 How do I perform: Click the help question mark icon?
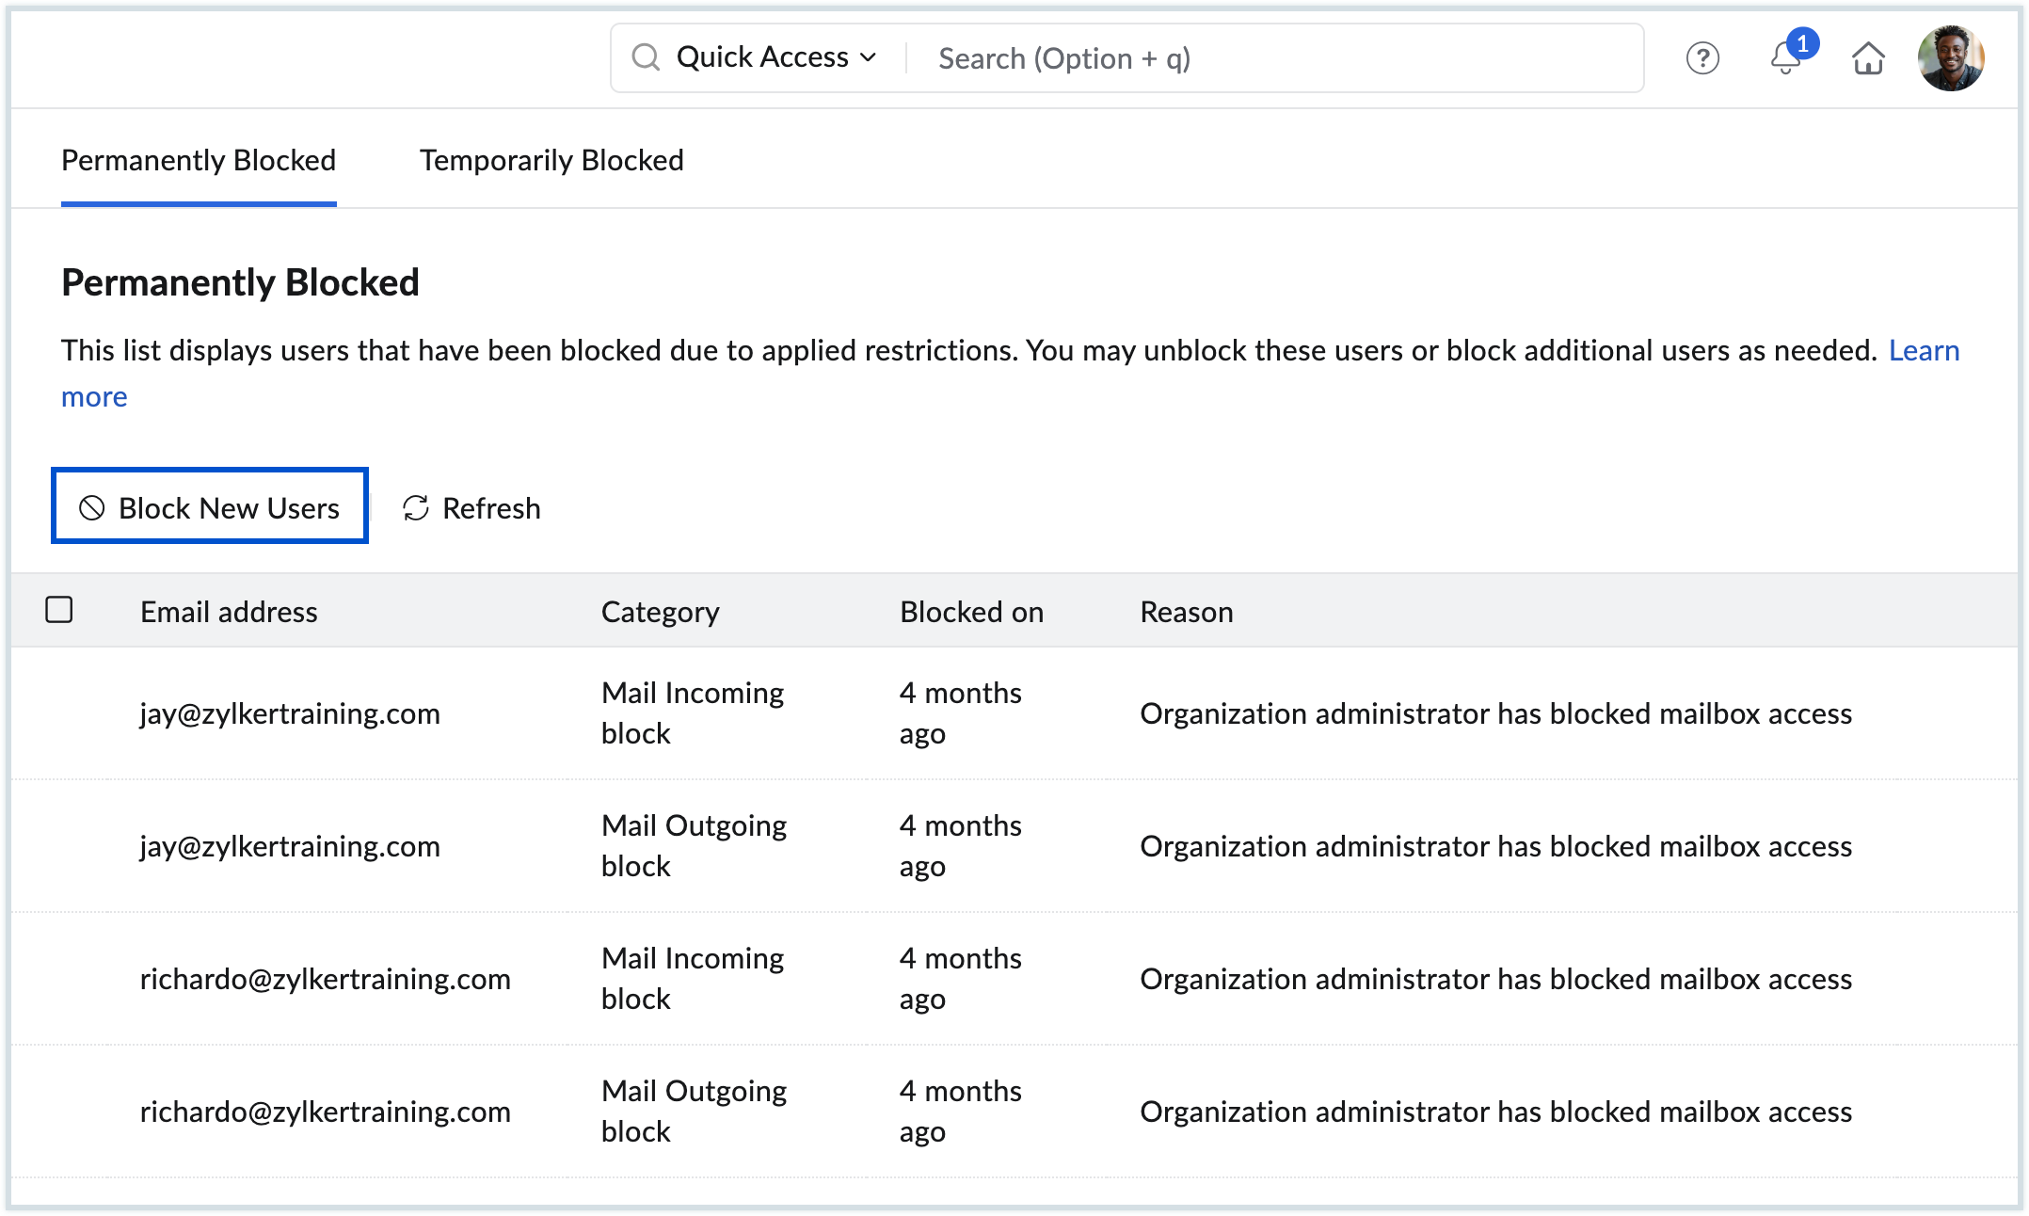[1701, 58]
